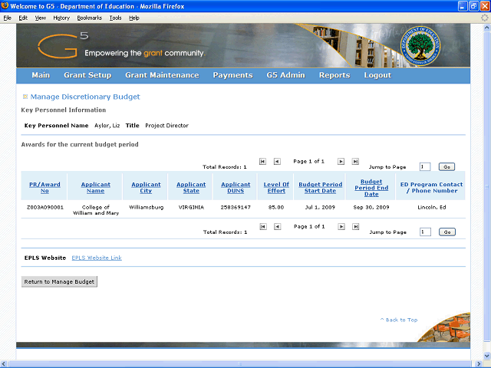Open the Reports navigation tab
Image resolution: width=491 pixels, height=368 pixels.
click(x=334, y=75)
